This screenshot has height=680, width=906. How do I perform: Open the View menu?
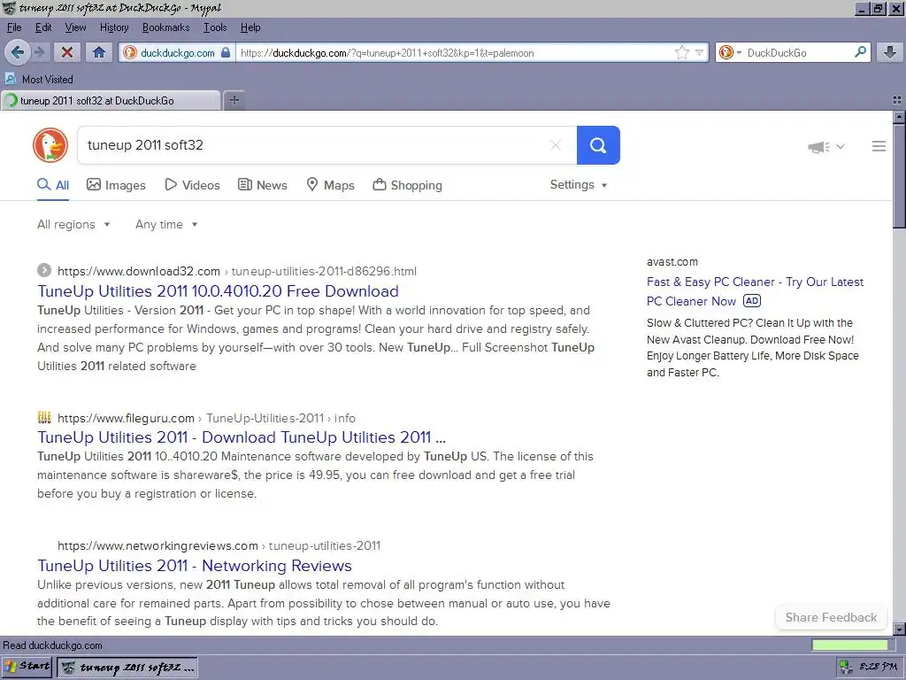coord(75,27)
